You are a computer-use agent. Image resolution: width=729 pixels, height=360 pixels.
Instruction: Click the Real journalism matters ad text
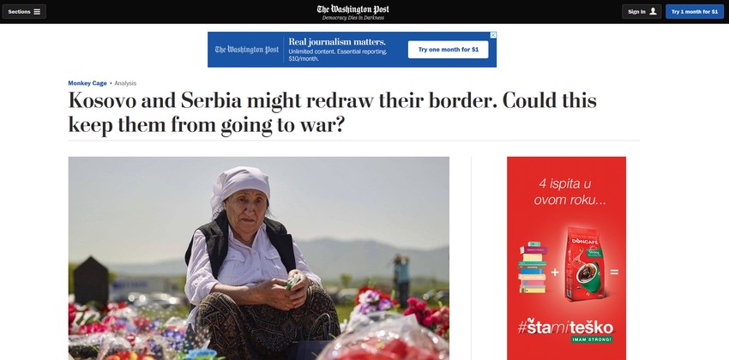point(337,41)
